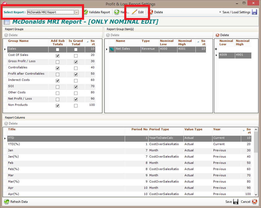Click the YTD row selector arrow
Viewport: 261px width, 208px height.
[5, 138]
